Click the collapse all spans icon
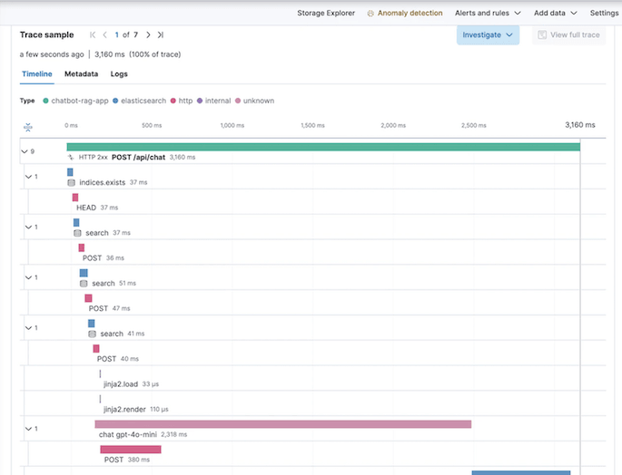622x475 pixels. click(27, 126)
